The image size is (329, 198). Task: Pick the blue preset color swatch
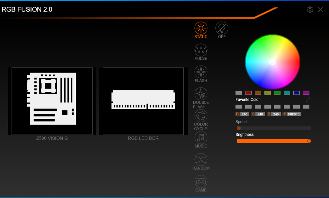(x=297, y=93)
